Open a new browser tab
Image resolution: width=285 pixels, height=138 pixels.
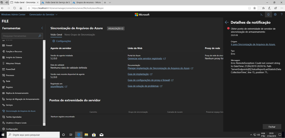click(105, 3)
